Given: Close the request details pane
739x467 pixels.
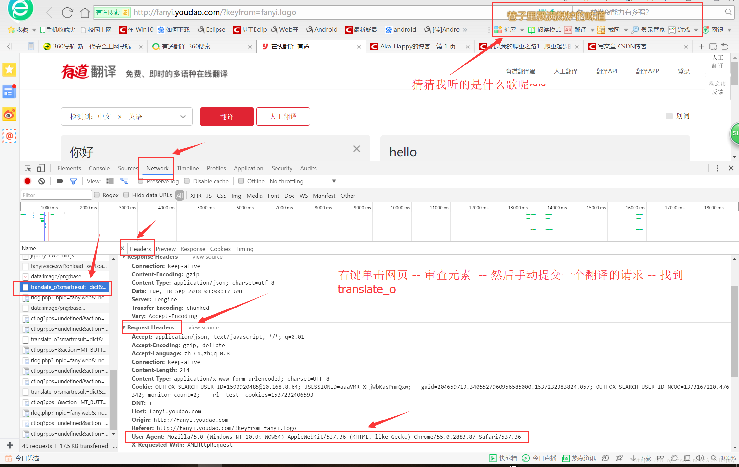Looking at the screenshot, I should pos(123,248).
